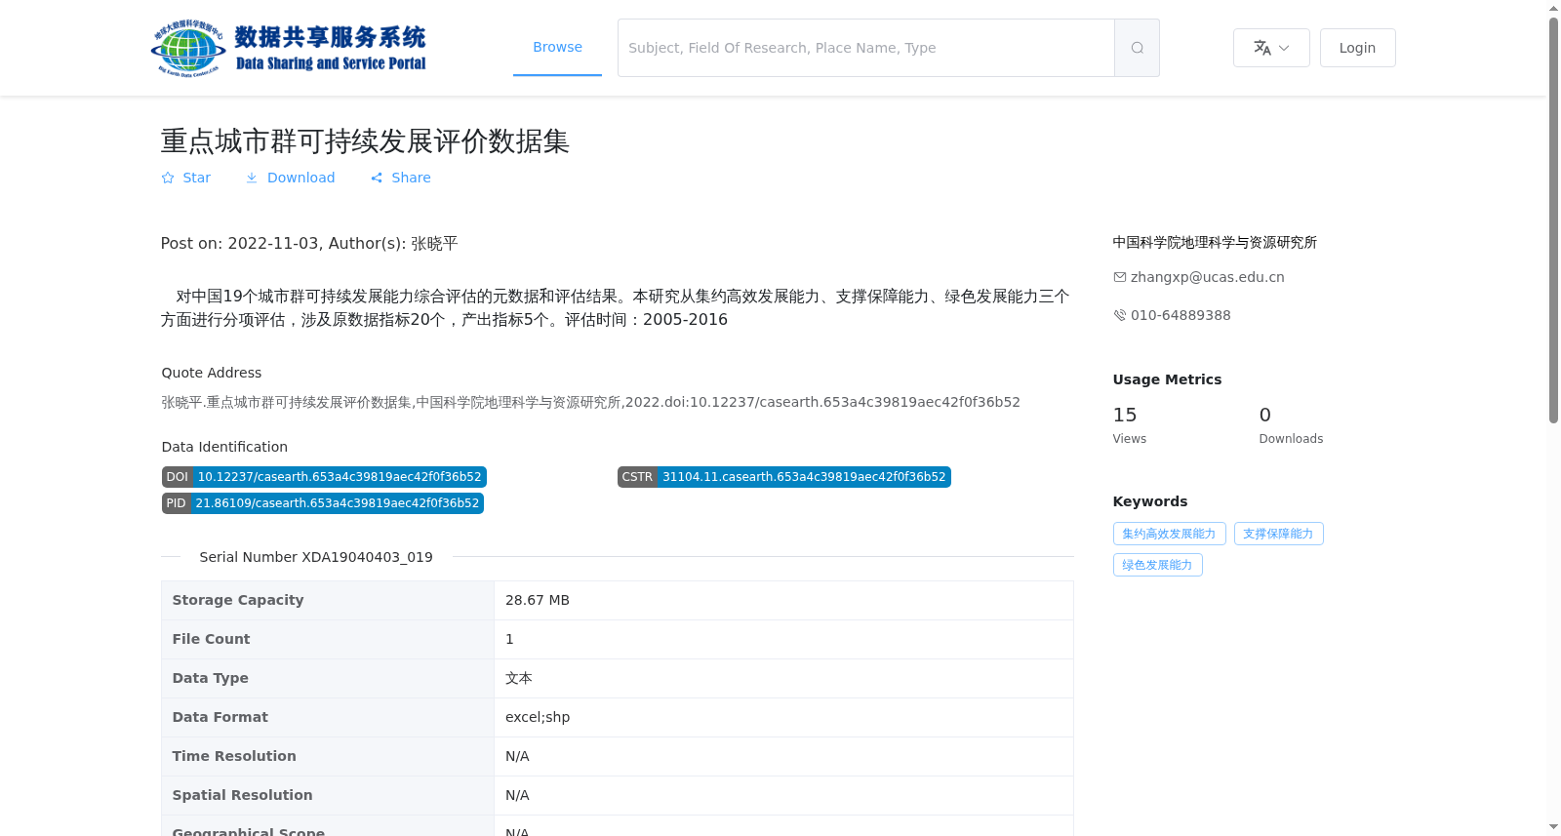
Task: Click the Spatial Resolution row label
Action: click(242, 795)
